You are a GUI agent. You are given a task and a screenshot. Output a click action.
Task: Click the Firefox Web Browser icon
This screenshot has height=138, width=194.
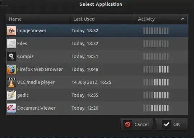pyautogui.click(x=11, y=70)
